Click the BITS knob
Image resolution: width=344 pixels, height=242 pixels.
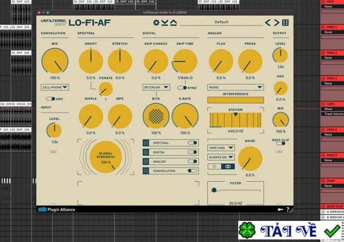(x=156, y=116)
